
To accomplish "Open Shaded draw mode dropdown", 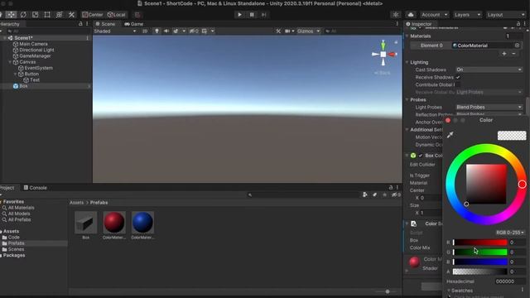I will tap(115, 31).
